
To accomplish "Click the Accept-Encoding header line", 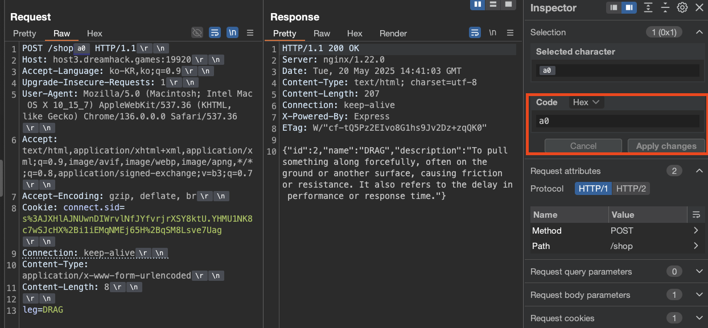I will [125, 196].
